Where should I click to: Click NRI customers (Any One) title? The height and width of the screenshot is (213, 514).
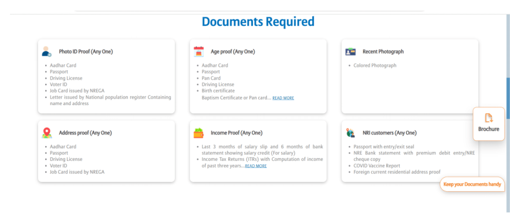click(x=390, y=133)
